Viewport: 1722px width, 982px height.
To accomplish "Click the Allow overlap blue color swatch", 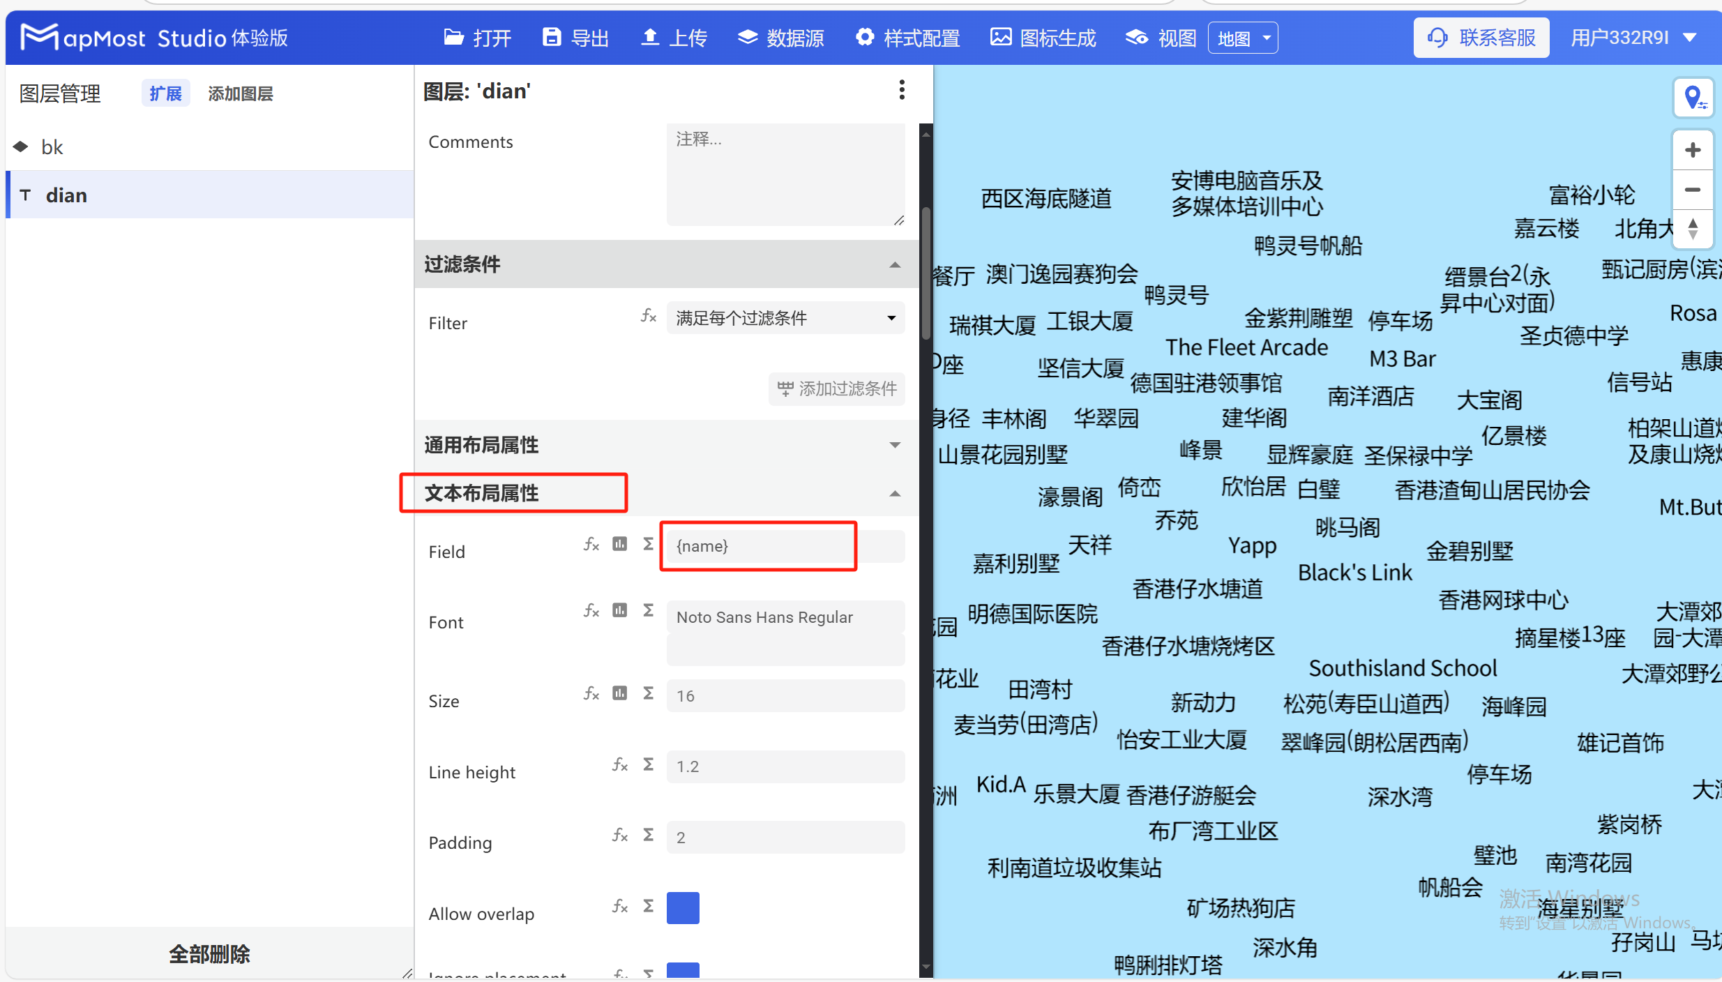I will coord(682,907).
